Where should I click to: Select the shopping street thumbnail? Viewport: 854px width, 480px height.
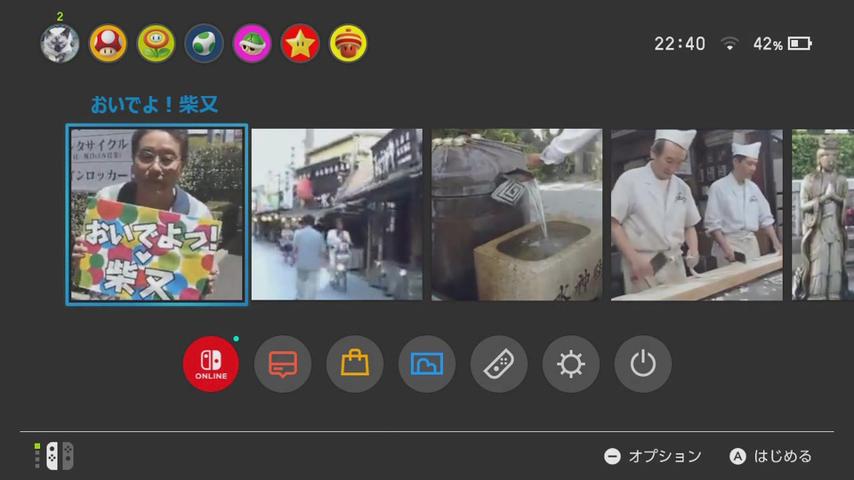(336, 214)
